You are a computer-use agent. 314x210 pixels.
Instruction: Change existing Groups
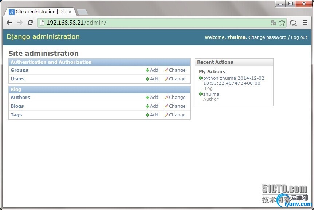175,70
